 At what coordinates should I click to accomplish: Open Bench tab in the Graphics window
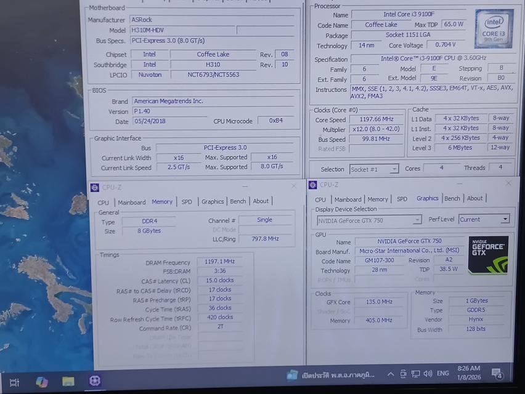[452, 199]
